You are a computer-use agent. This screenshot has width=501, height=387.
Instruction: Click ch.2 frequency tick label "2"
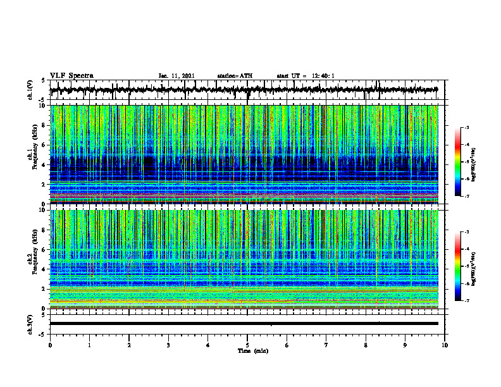click(44, 289)
